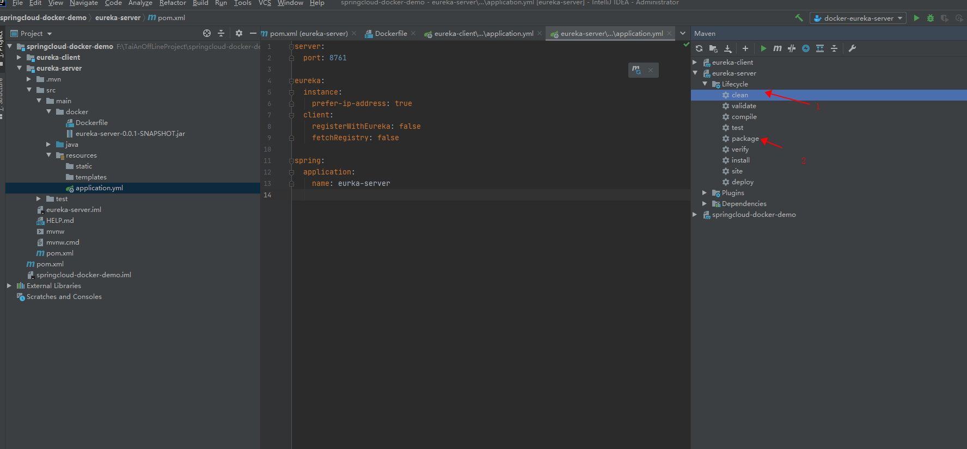The height and width of the screenshot is (449, 967).
Task: Open the Tools menu
Action: point(243,3)
